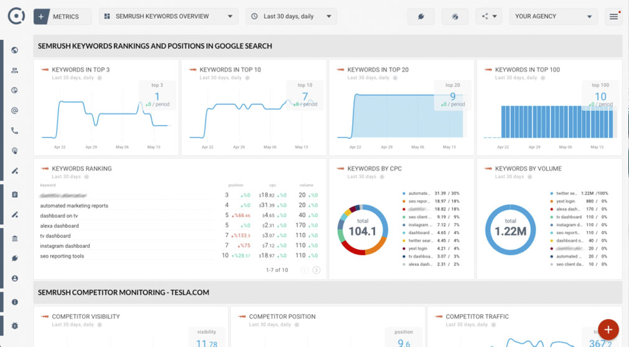
Task: Open the phone call sidebar icon
Action: tap(15, 131)
